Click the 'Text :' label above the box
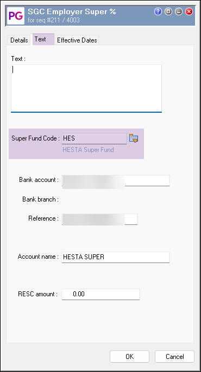Screen dimensions: 201x372 (18, 59)
